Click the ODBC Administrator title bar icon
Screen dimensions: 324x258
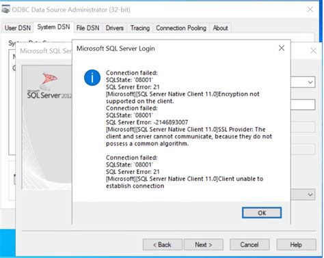pyautogui.click(x=5, y=10)
